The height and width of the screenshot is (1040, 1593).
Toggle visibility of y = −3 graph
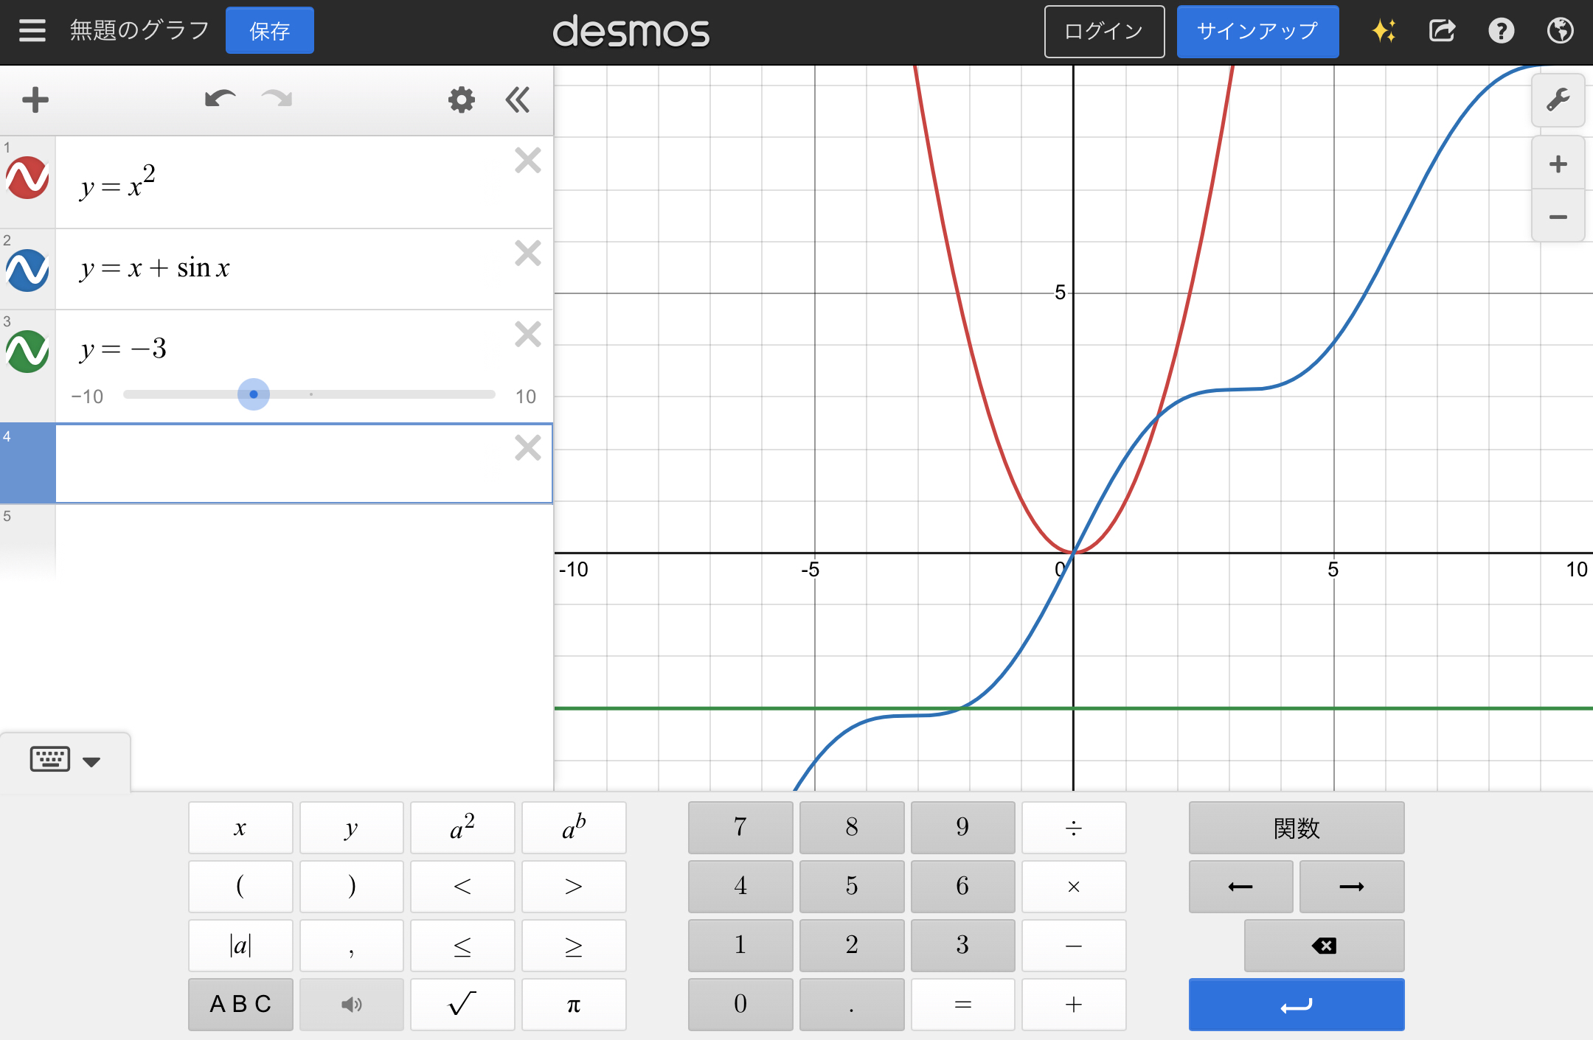coord(27,352)
